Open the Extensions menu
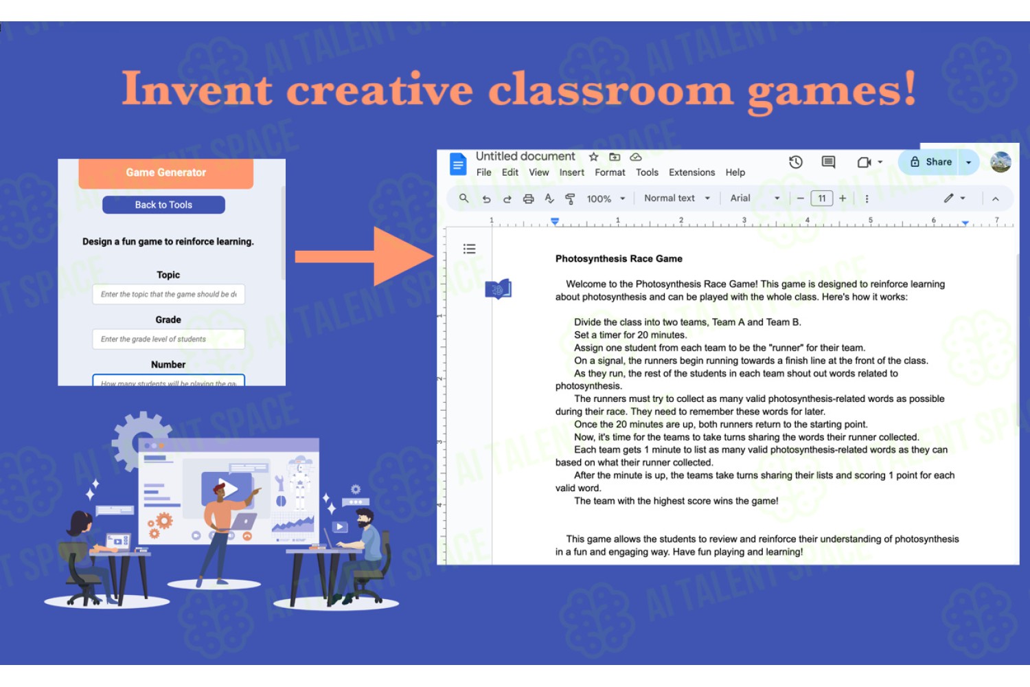The image size is (1030, 687). click(692, 172)
